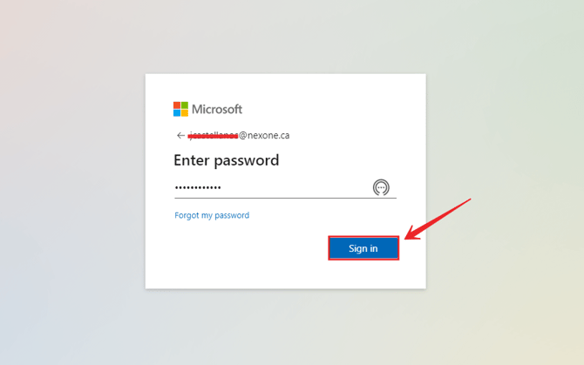The height and width of the screenshot is (365, 584).
Task: Click the redacted username portion of email
Action: 213,136
